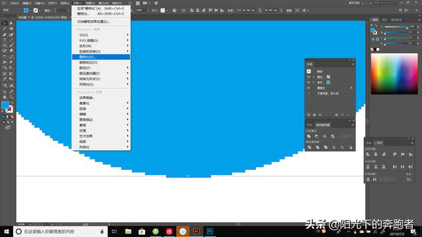Click Divide pathfinder icon
The height and width of the screenshot is (237, 422).
[x=309, y=147]
